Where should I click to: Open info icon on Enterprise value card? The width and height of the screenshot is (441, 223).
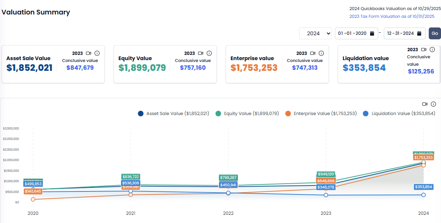pyautogui.click(x=321, y=53)
